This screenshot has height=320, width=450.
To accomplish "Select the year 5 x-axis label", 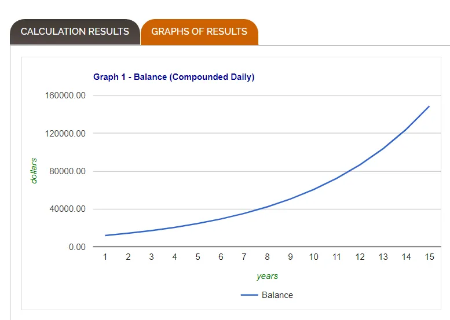I will [197, 257].
